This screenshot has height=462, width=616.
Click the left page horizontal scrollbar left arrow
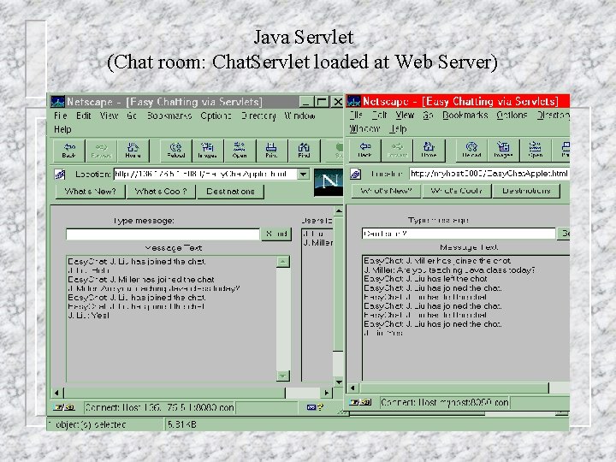[x=57, y=393]
